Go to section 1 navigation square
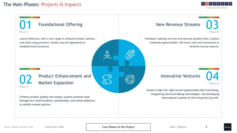The height and width of the screenshot is (133, 237). [203, 4]
